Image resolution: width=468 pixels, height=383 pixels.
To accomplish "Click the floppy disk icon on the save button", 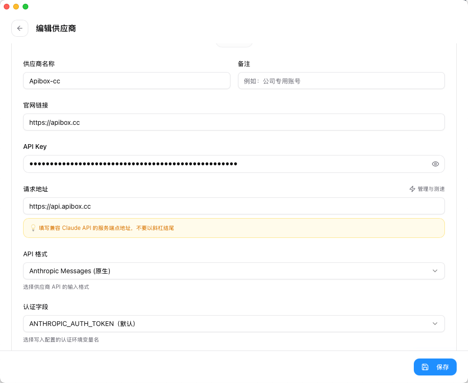I will [x=425, y=367].
